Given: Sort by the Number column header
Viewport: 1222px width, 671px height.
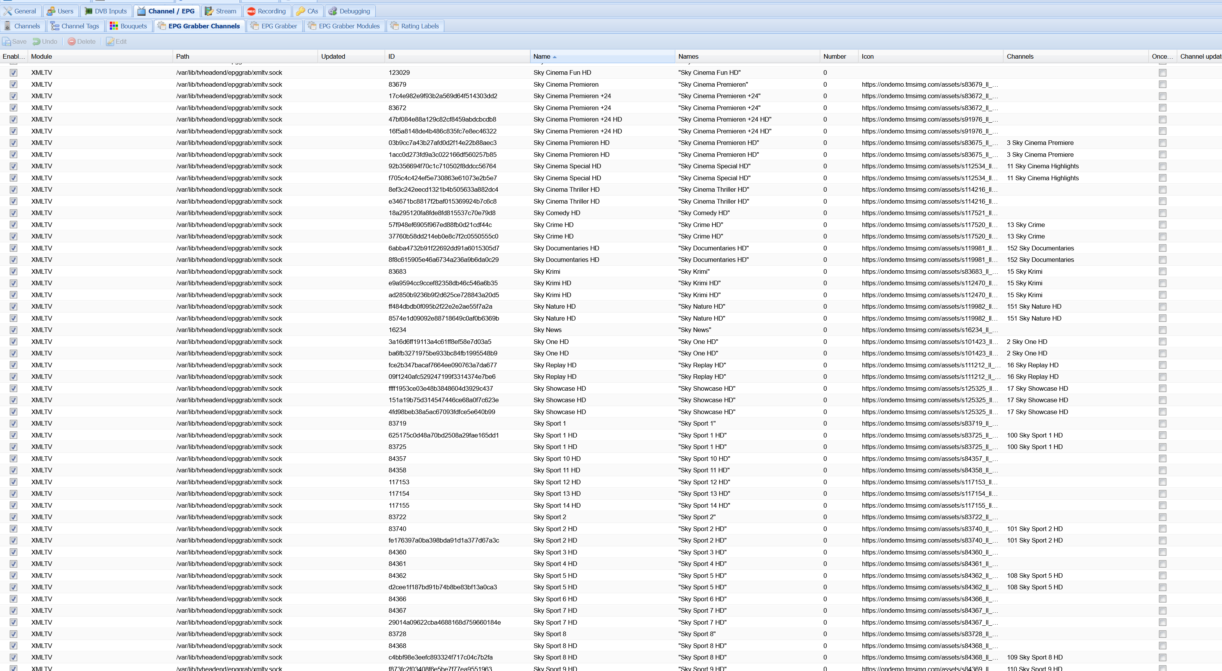Looking at the screenshot, I should (x=839, y=56).
